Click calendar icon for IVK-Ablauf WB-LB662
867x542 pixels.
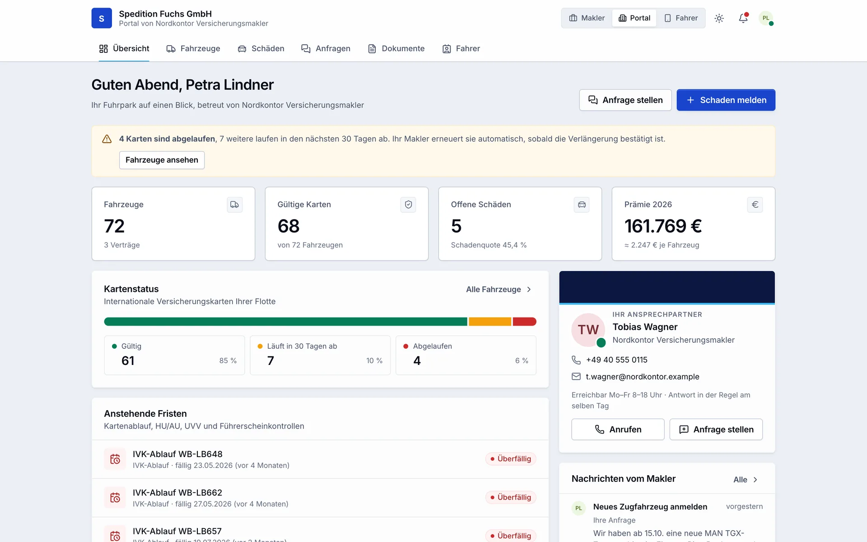point(115,497)
